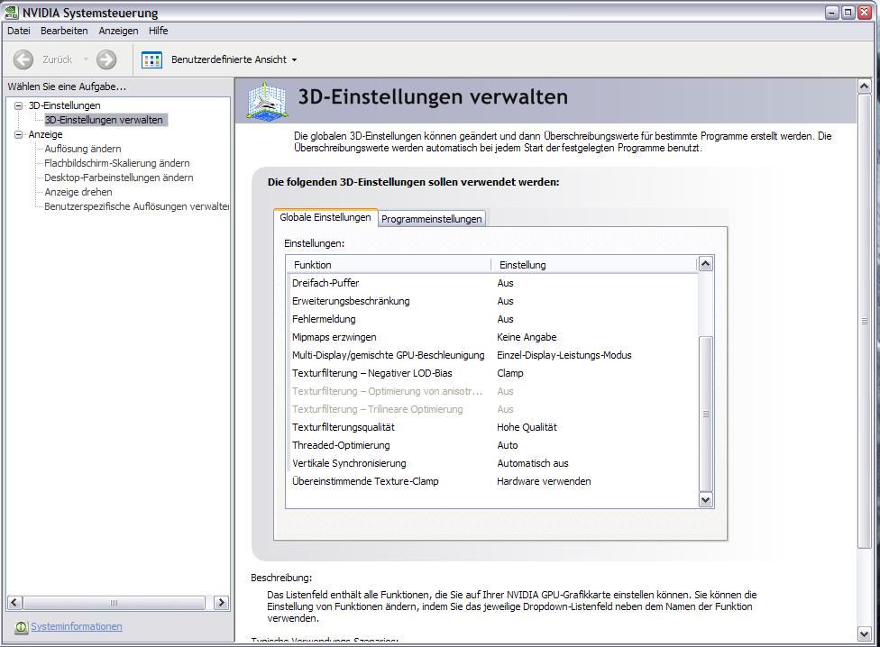Click the main page scroll up arrow
The height and width of the screenshot is (647, 880).
865,87
